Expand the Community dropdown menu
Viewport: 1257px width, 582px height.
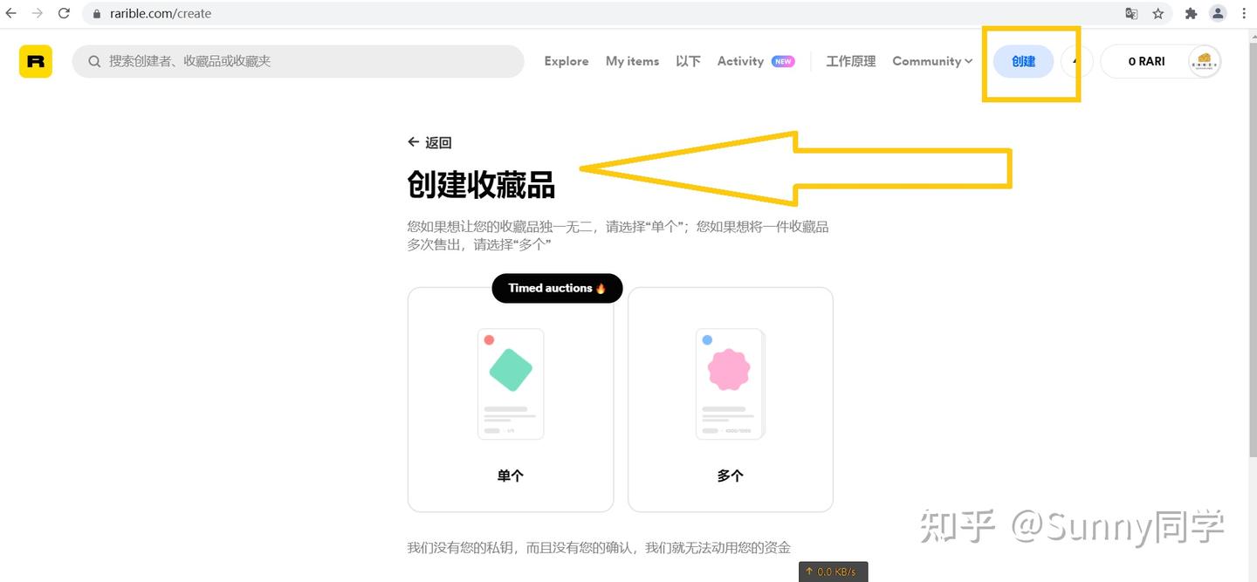point(931,61)
